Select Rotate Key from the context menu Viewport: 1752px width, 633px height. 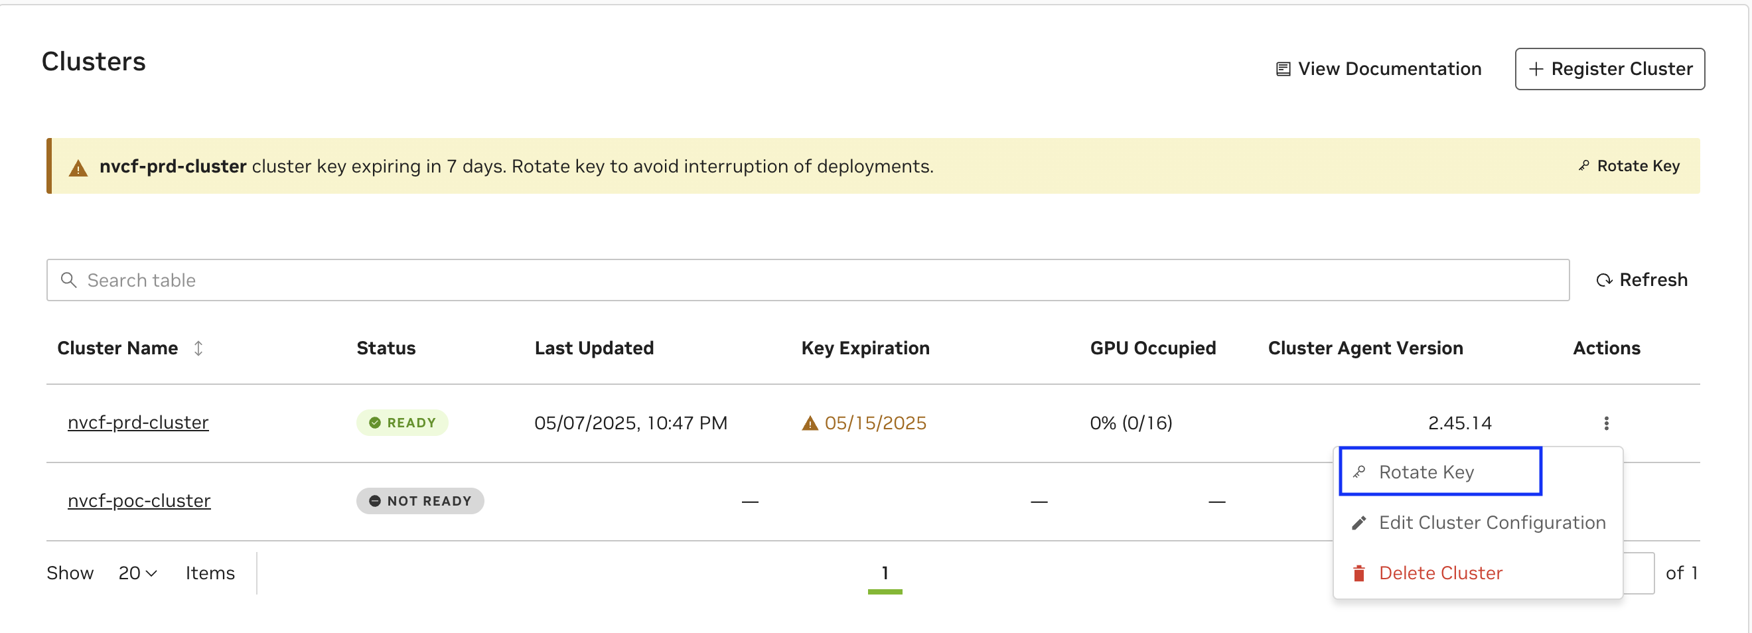pyautogui.click(x=1426, y=472)
